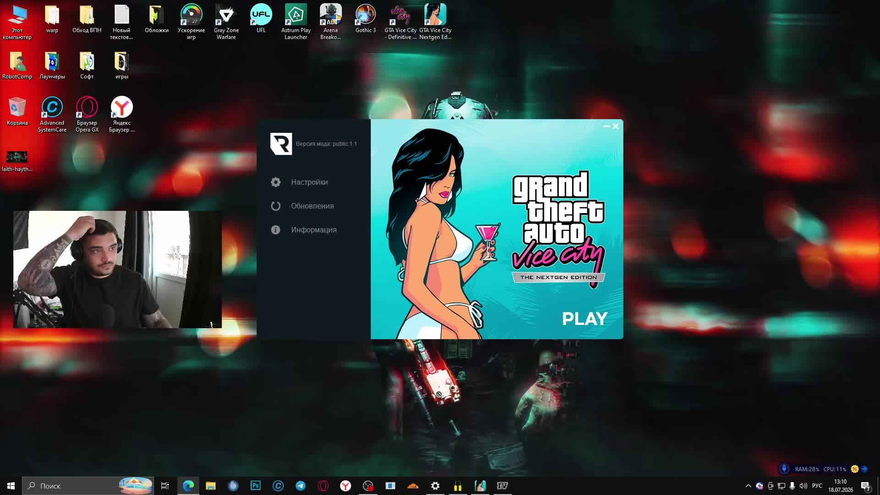Viewport: 880px width, 495px height.
Task: Open Cloudflare app from the taskbar
Action: 413,486
